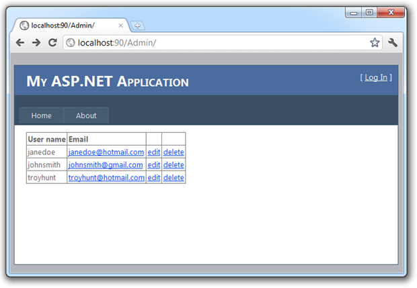Viewport: 417px width, 288px height.
Task: Maximize the browser window
Action: tap(369, 12)
